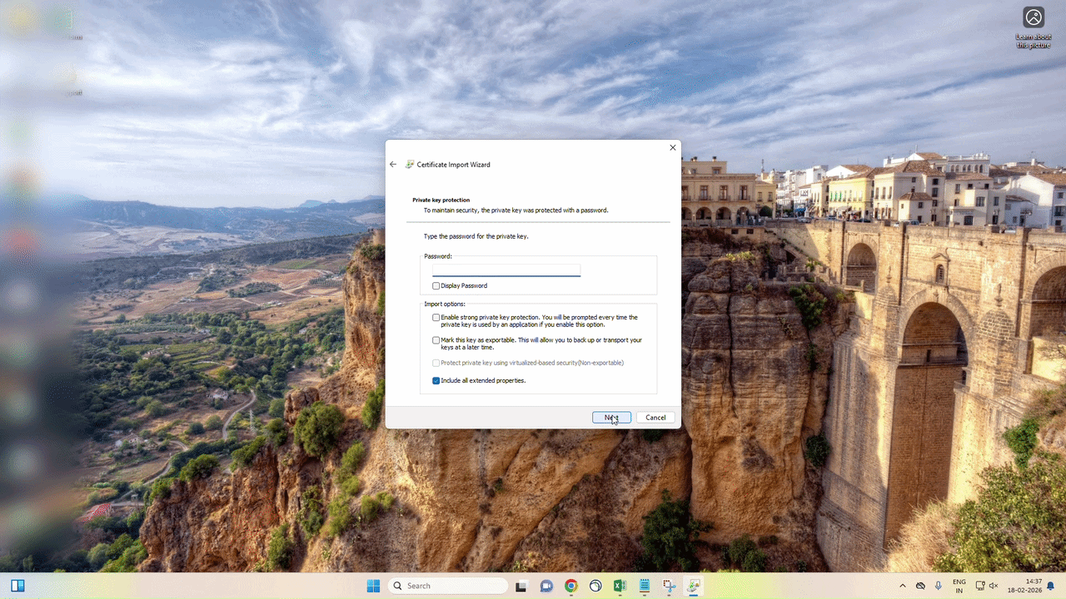Click inside the private key password field

pyautogui.click(x=506, y=270)
